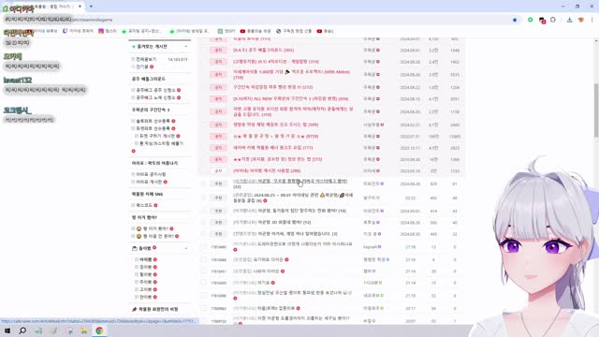Tick the checkbox beside first recommended post

point(204,183)
